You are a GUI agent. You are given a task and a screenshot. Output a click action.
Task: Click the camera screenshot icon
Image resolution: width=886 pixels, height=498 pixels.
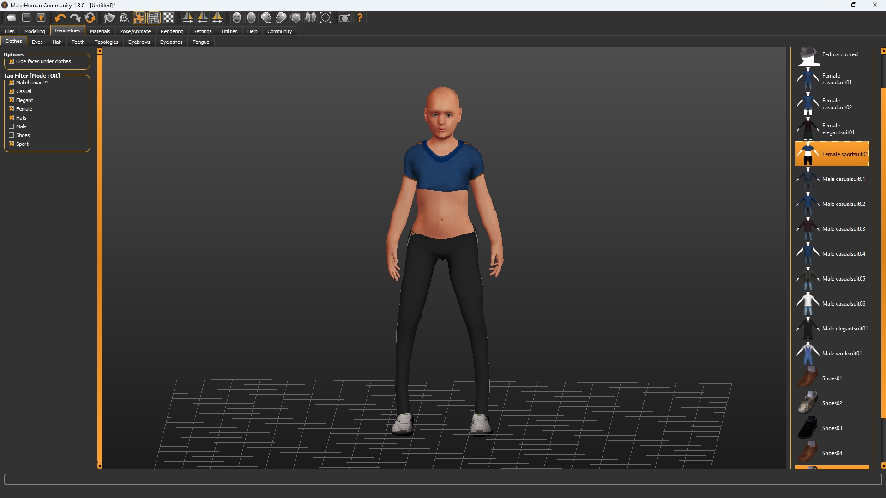[x=344, y=18]
